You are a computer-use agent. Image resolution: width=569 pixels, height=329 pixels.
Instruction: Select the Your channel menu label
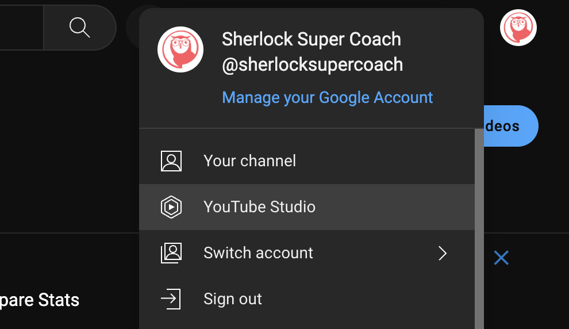coord(249,161)
